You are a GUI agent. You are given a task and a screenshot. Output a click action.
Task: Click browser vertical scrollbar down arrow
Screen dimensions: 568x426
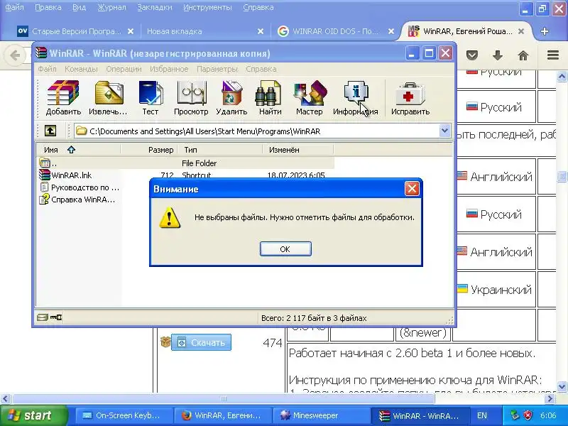[x=562, y=386]
